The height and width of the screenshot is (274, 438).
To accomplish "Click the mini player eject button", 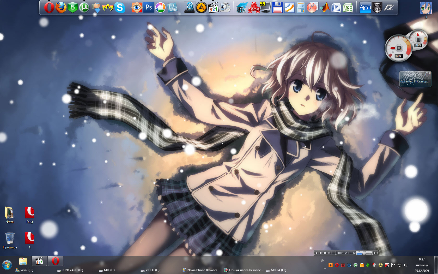I will (x=374, y=253).
